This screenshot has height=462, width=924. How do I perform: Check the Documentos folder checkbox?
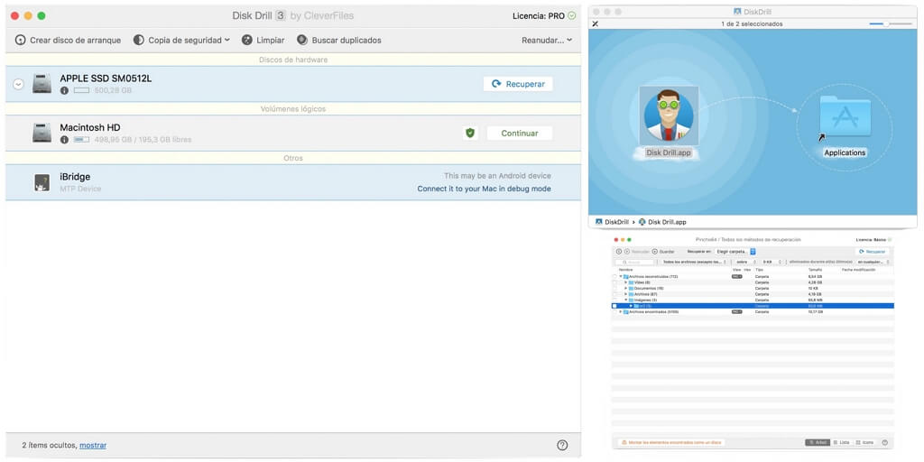click(x=614, y=288)
